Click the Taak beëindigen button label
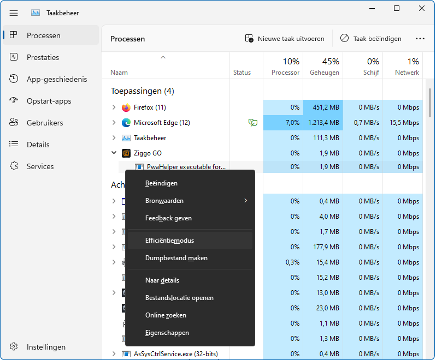The width and height of the screenshot is (436, 360). click(378, 39)
